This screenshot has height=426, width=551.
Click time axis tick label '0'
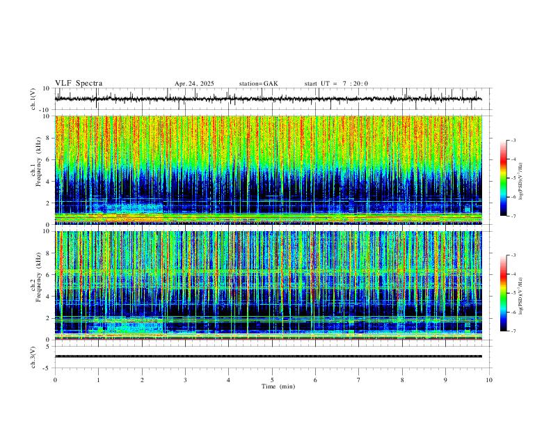[x=55, y=380]
